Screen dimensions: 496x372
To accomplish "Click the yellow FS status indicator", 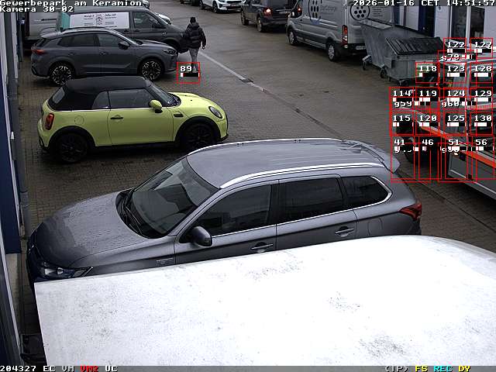I will point(422,368).
